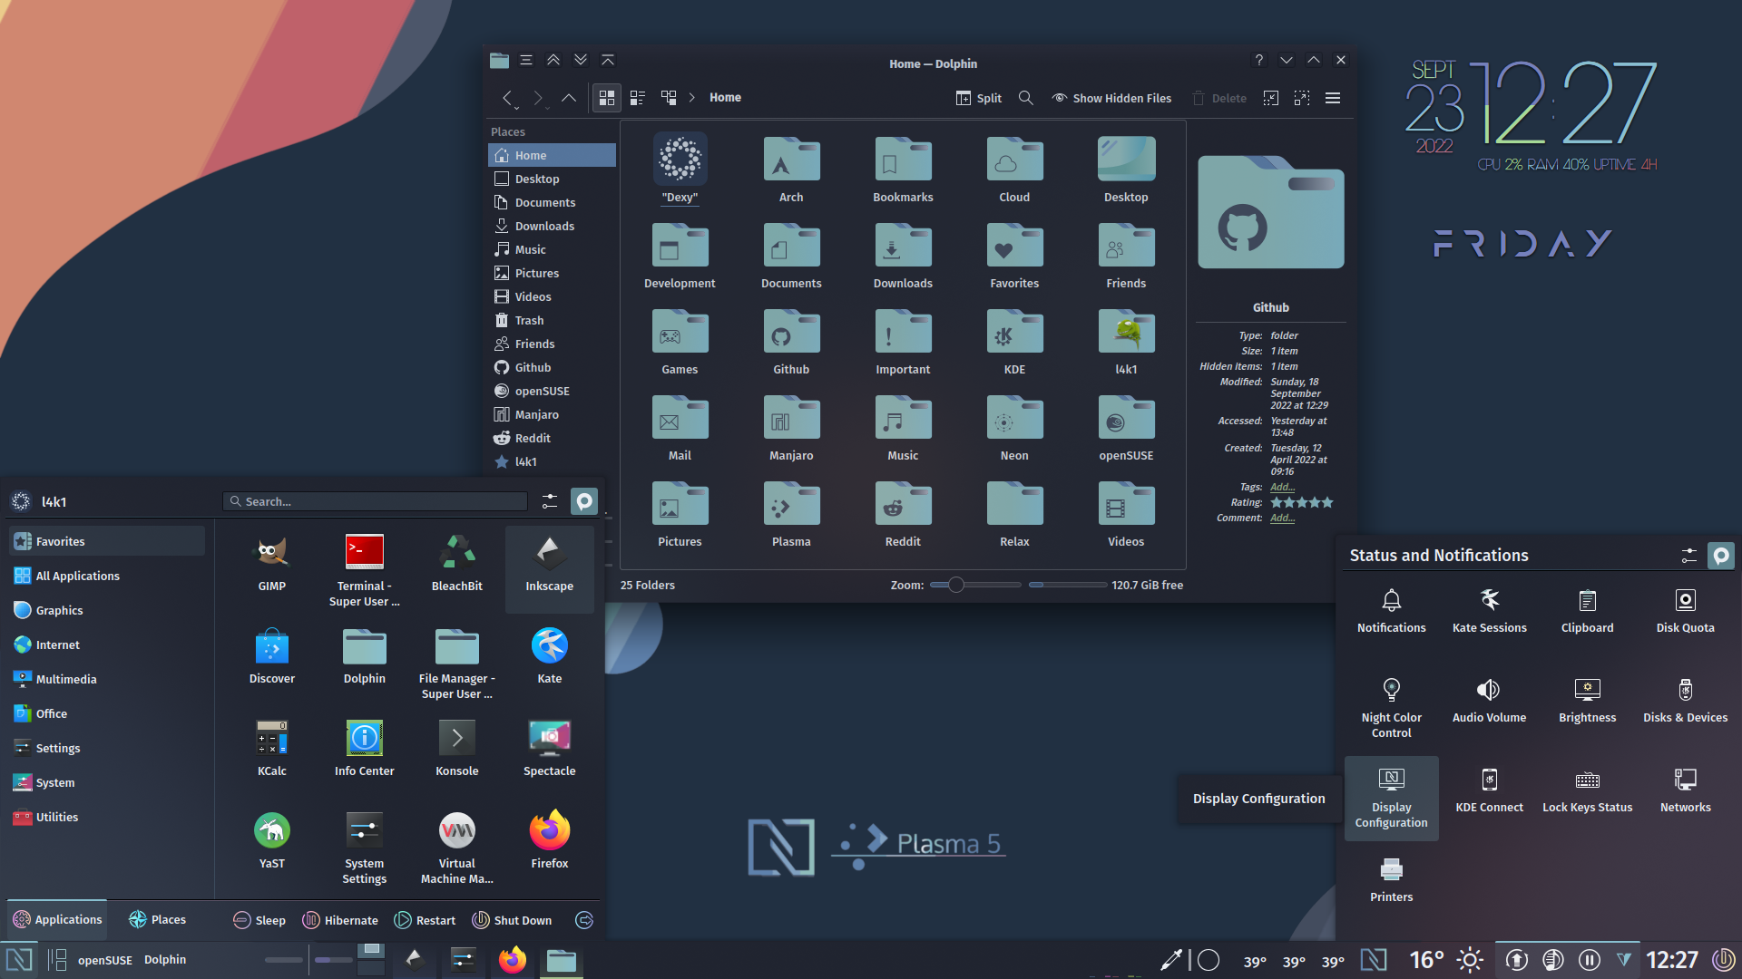Configure the application launcher settings icon
This screenshot has height=979, width=1742.
pos(550,501)
